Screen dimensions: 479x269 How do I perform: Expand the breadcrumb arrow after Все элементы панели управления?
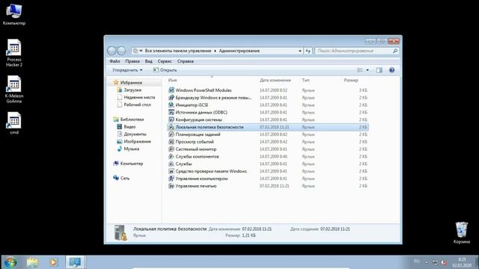tap(215, 51)
